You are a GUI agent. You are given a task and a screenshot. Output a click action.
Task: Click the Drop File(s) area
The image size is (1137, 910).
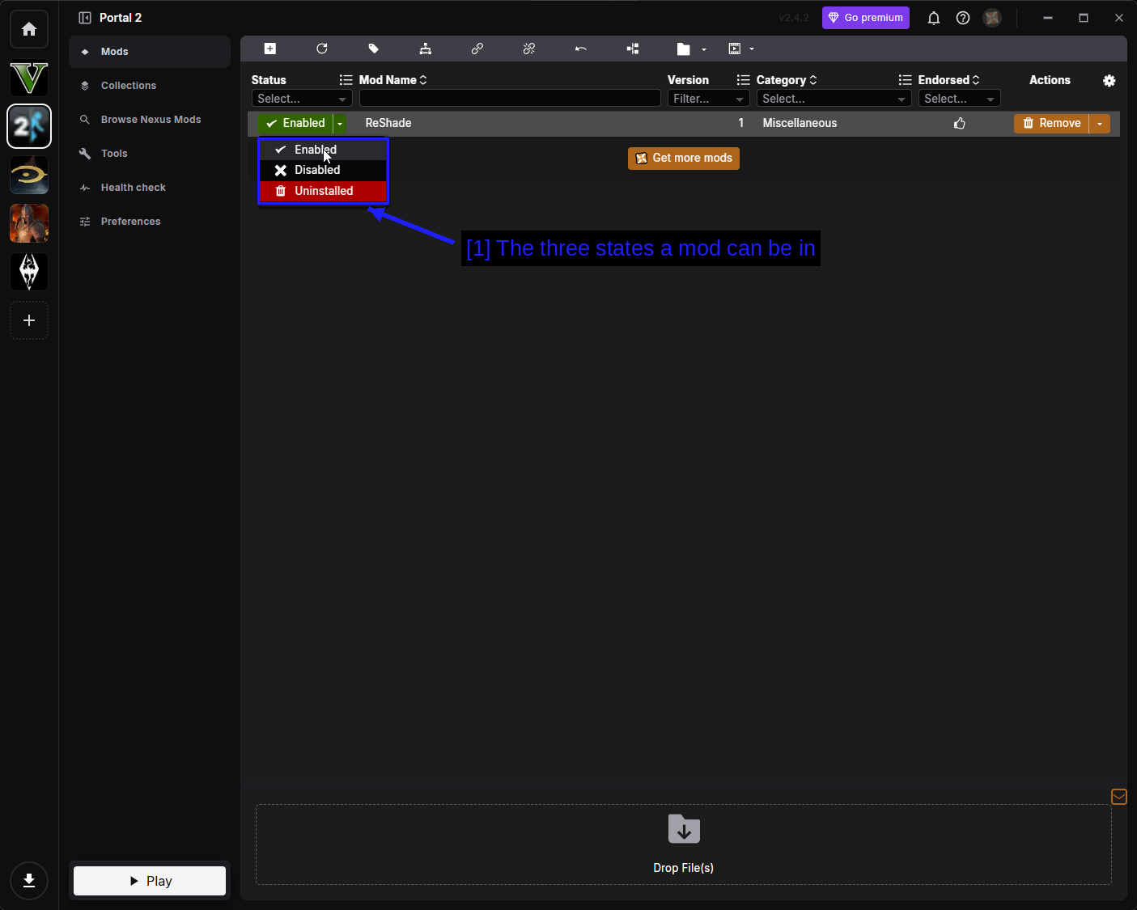684,844
